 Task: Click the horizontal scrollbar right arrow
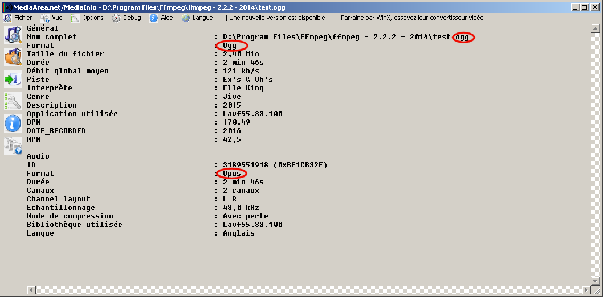click(x=587, y=290)
